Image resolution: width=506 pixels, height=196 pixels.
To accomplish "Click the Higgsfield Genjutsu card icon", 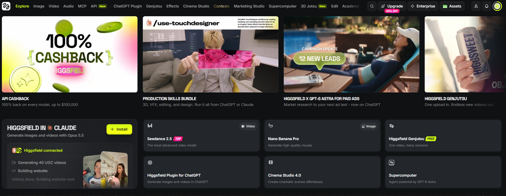I will [x=391, y=126].
